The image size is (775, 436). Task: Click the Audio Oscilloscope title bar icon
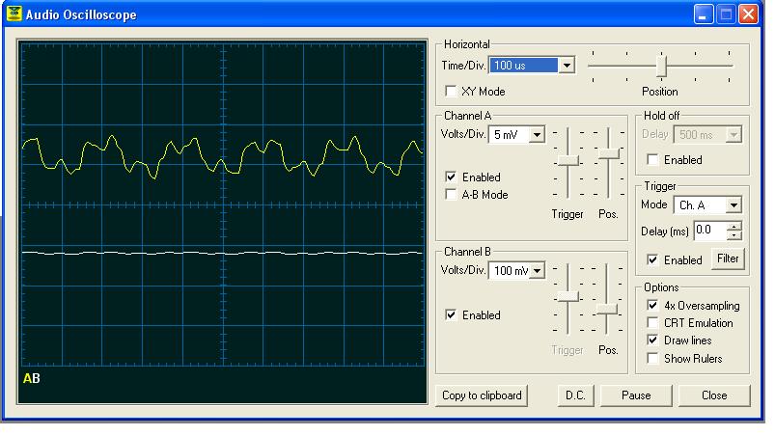(x=14, y=14)
